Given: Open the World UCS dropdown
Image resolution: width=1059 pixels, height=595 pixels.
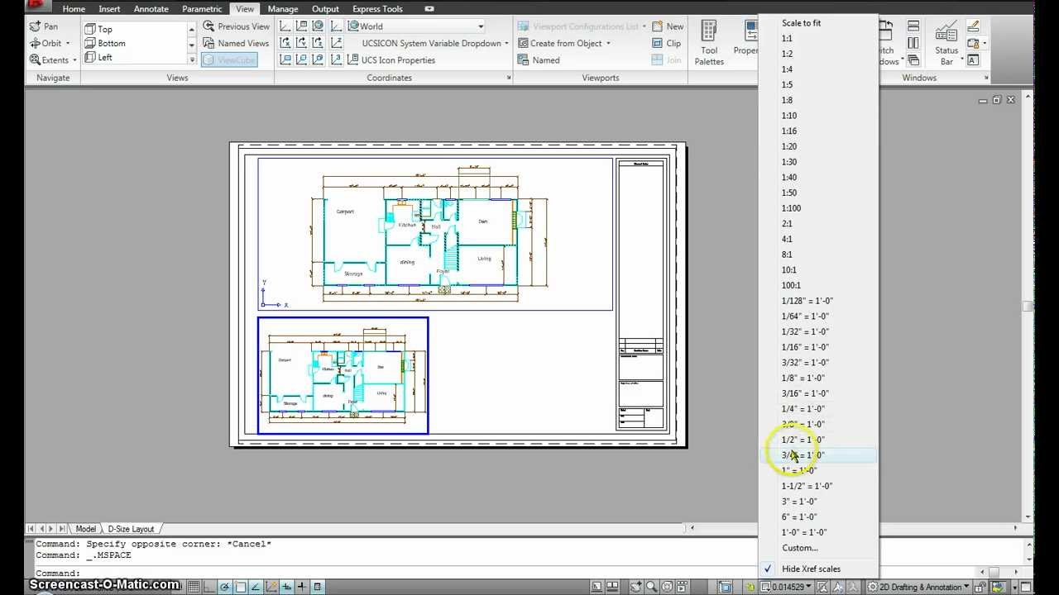Looking at the screenshot, I should pyautogui.click(x=416, y=26).
